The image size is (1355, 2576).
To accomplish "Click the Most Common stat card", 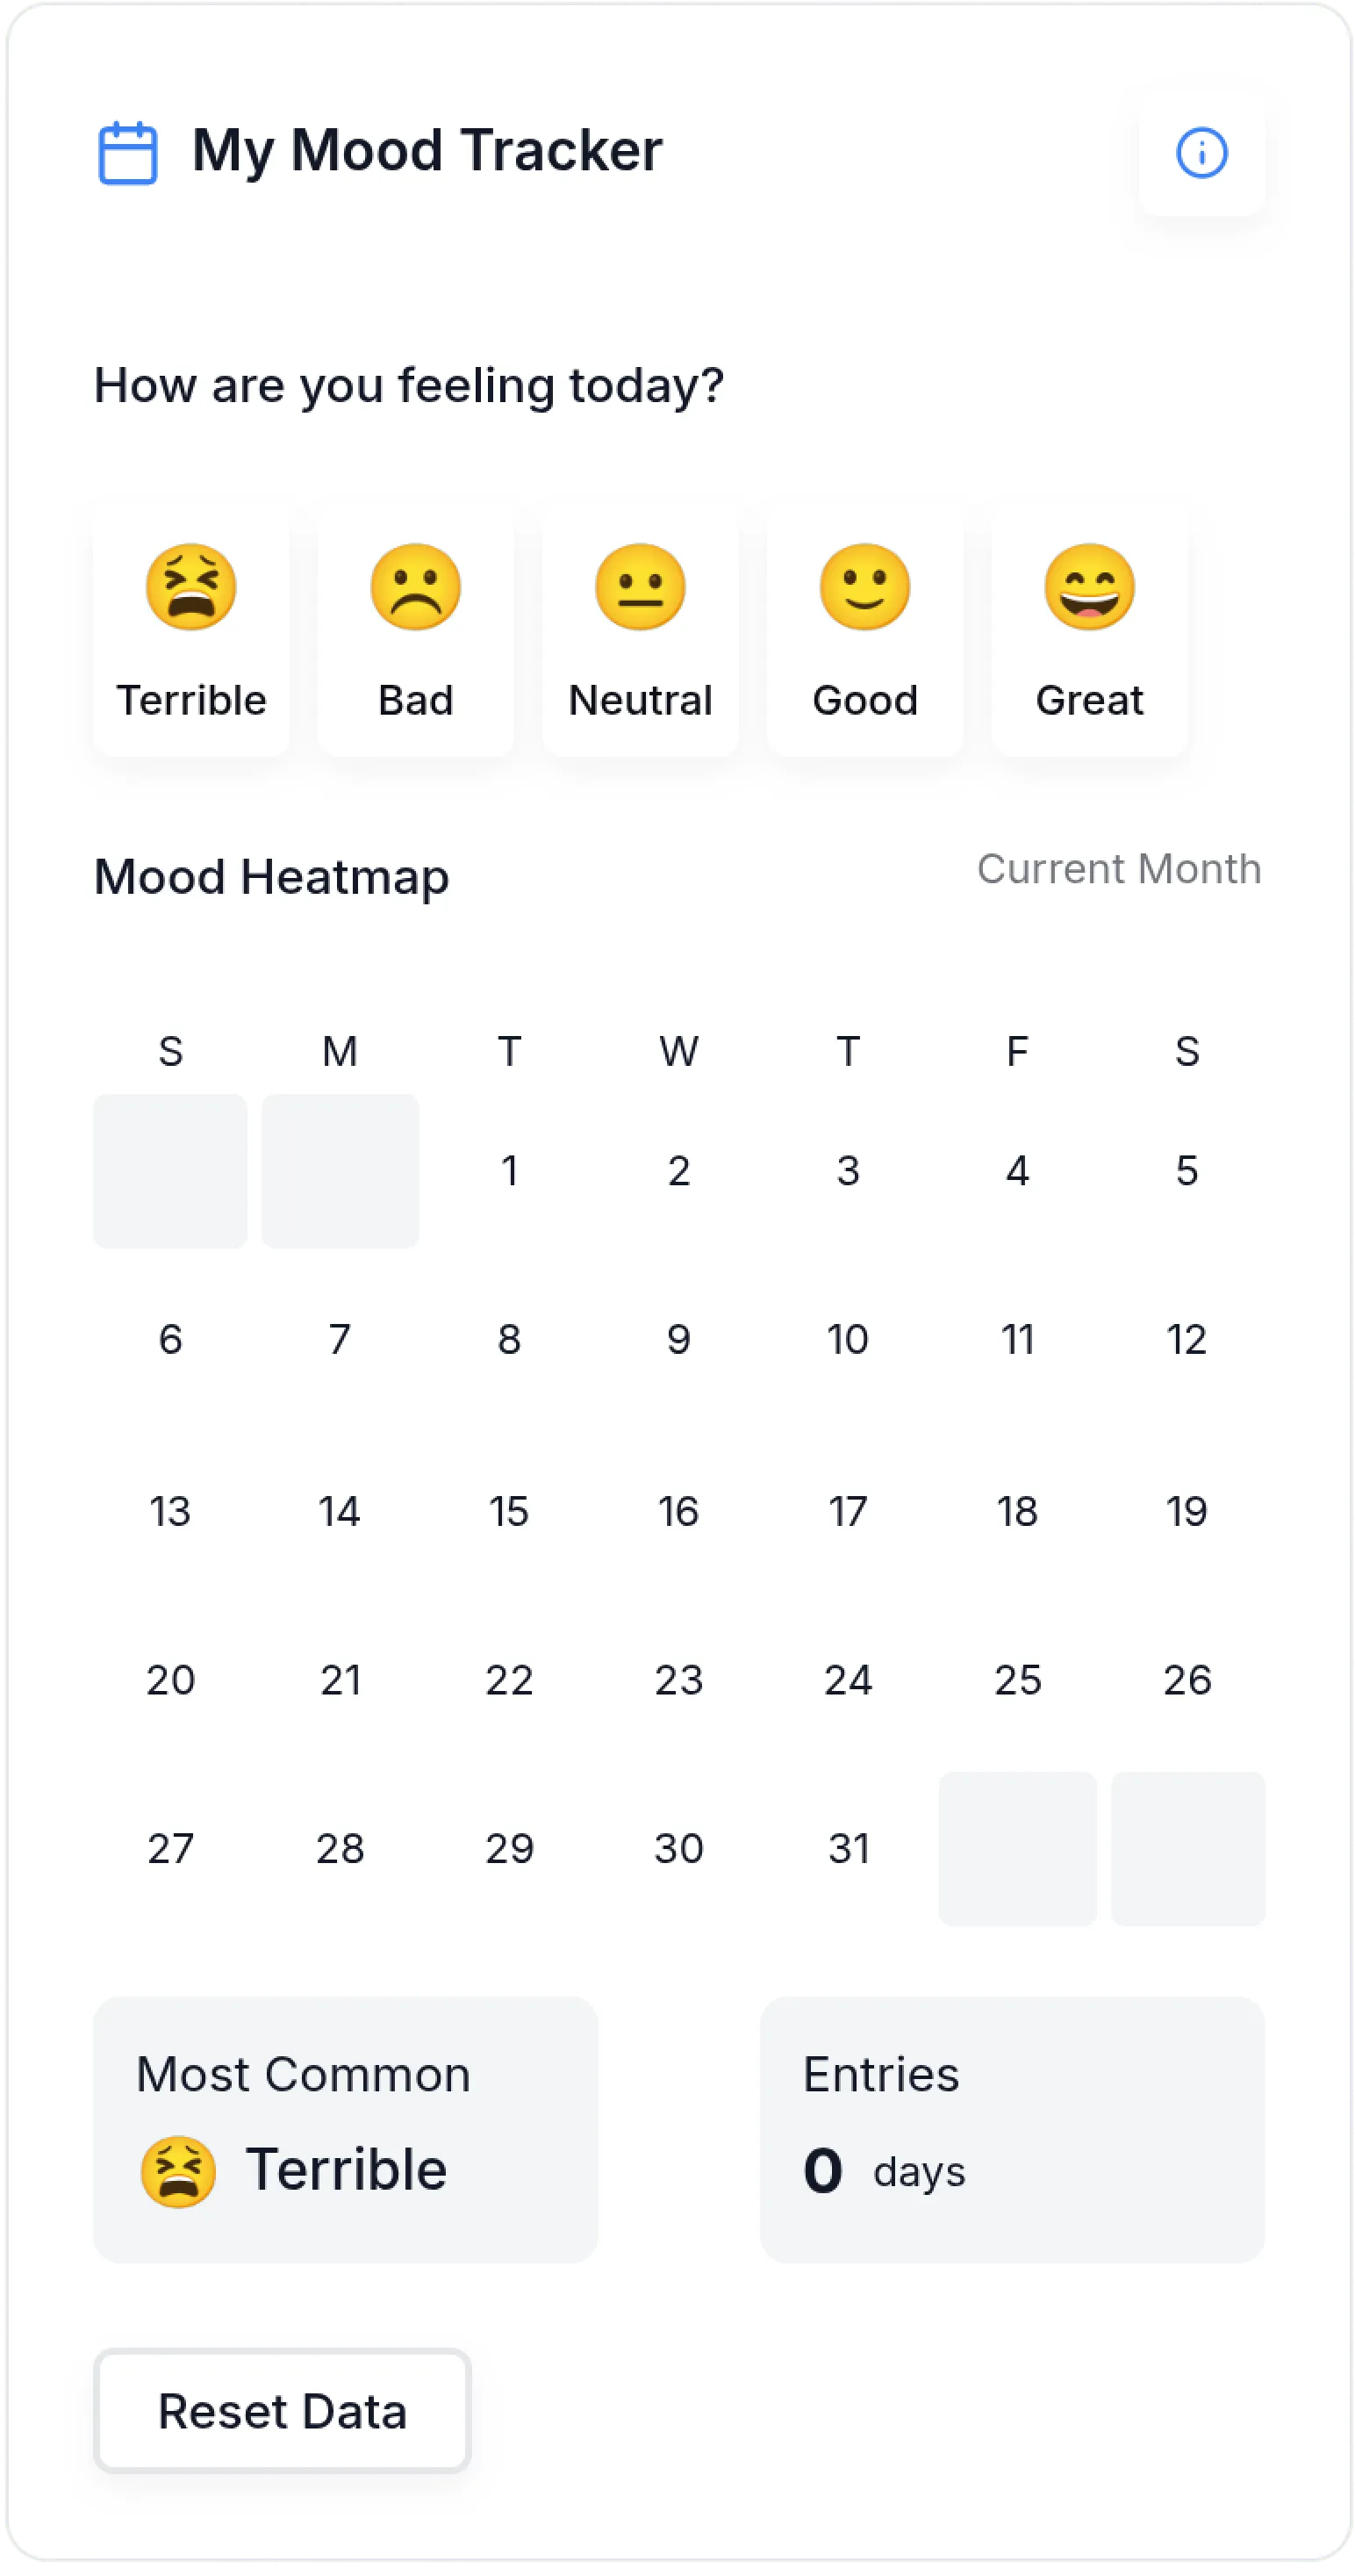I will point(345,2129).
